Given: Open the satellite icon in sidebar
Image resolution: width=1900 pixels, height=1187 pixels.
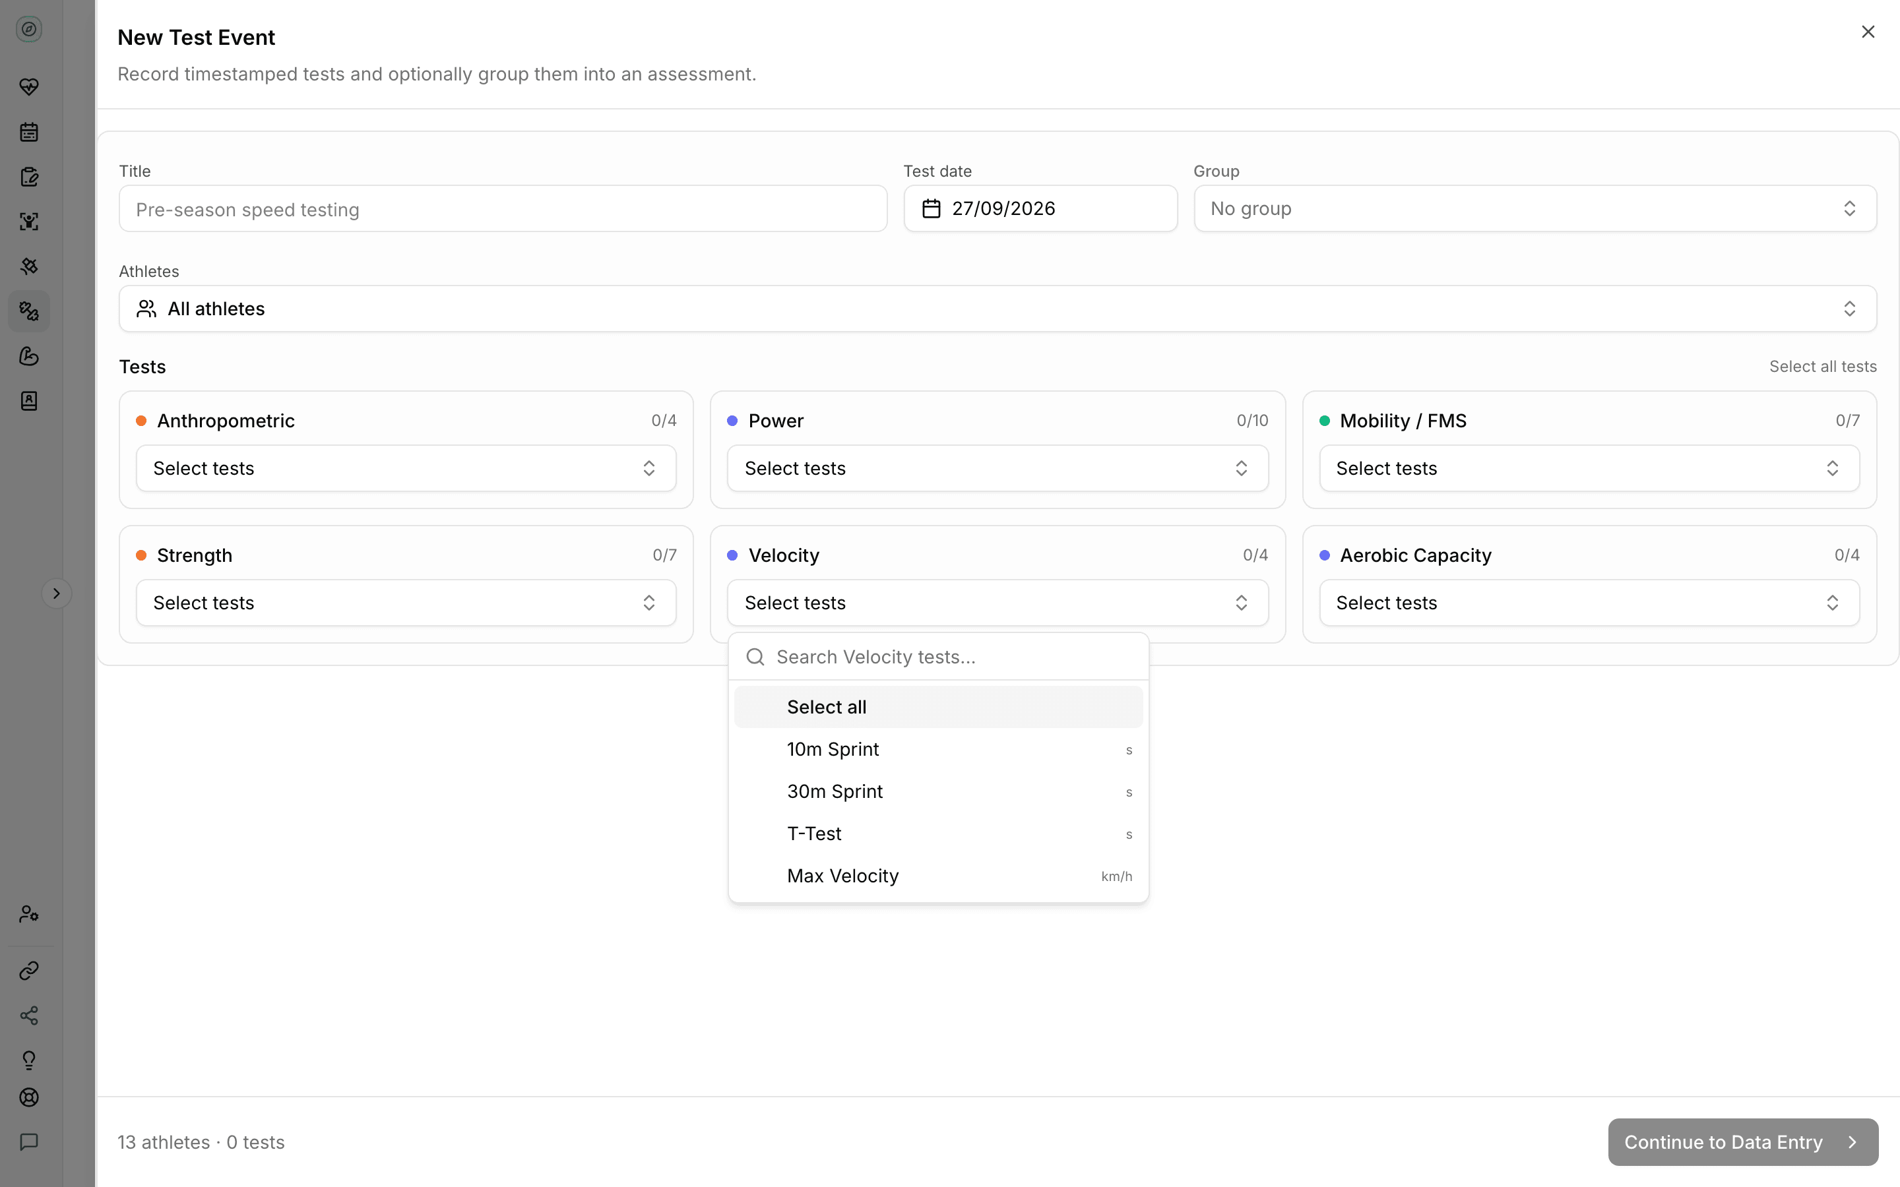Looking at the screenshot, I should [29, 266].
